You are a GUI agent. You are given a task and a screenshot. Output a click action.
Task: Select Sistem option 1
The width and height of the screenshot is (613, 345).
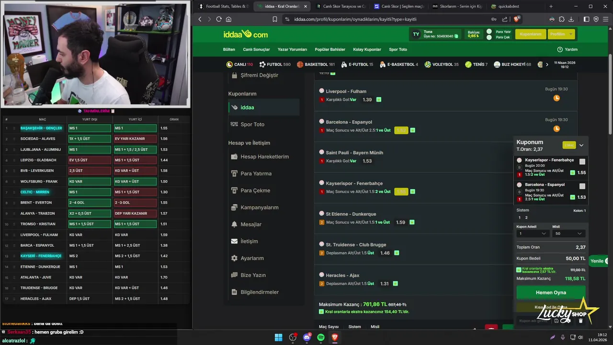(520, 218)
